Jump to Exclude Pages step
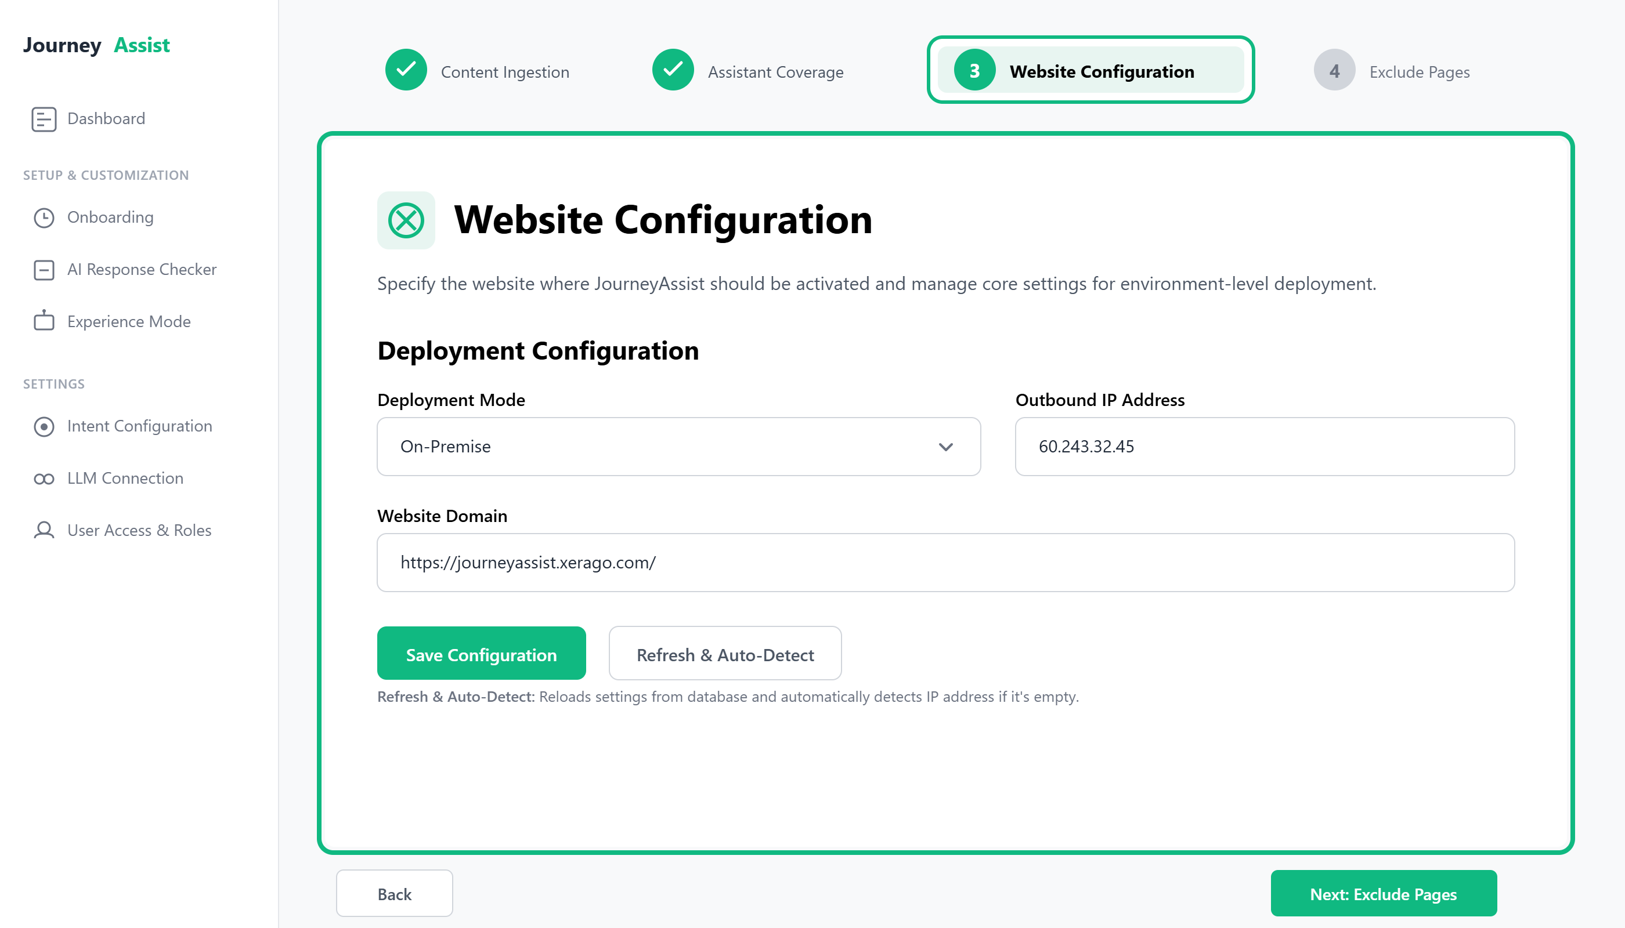Image resolution: width=1625 pixels, height=928 pixels. coord(1419,72)
